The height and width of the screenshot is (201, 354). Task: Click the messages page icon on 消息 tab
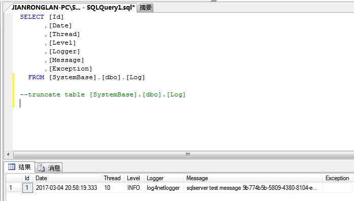[x=41, y=167]
